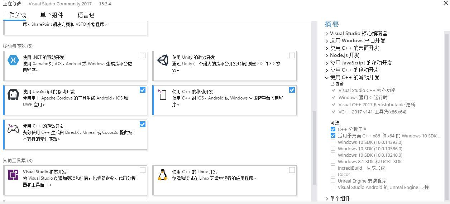
Task: Switch to the 语言包 tab
Action: click(x=86, y=15)
